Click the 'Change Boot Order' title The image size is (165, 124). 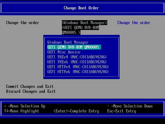coord(81,8)
